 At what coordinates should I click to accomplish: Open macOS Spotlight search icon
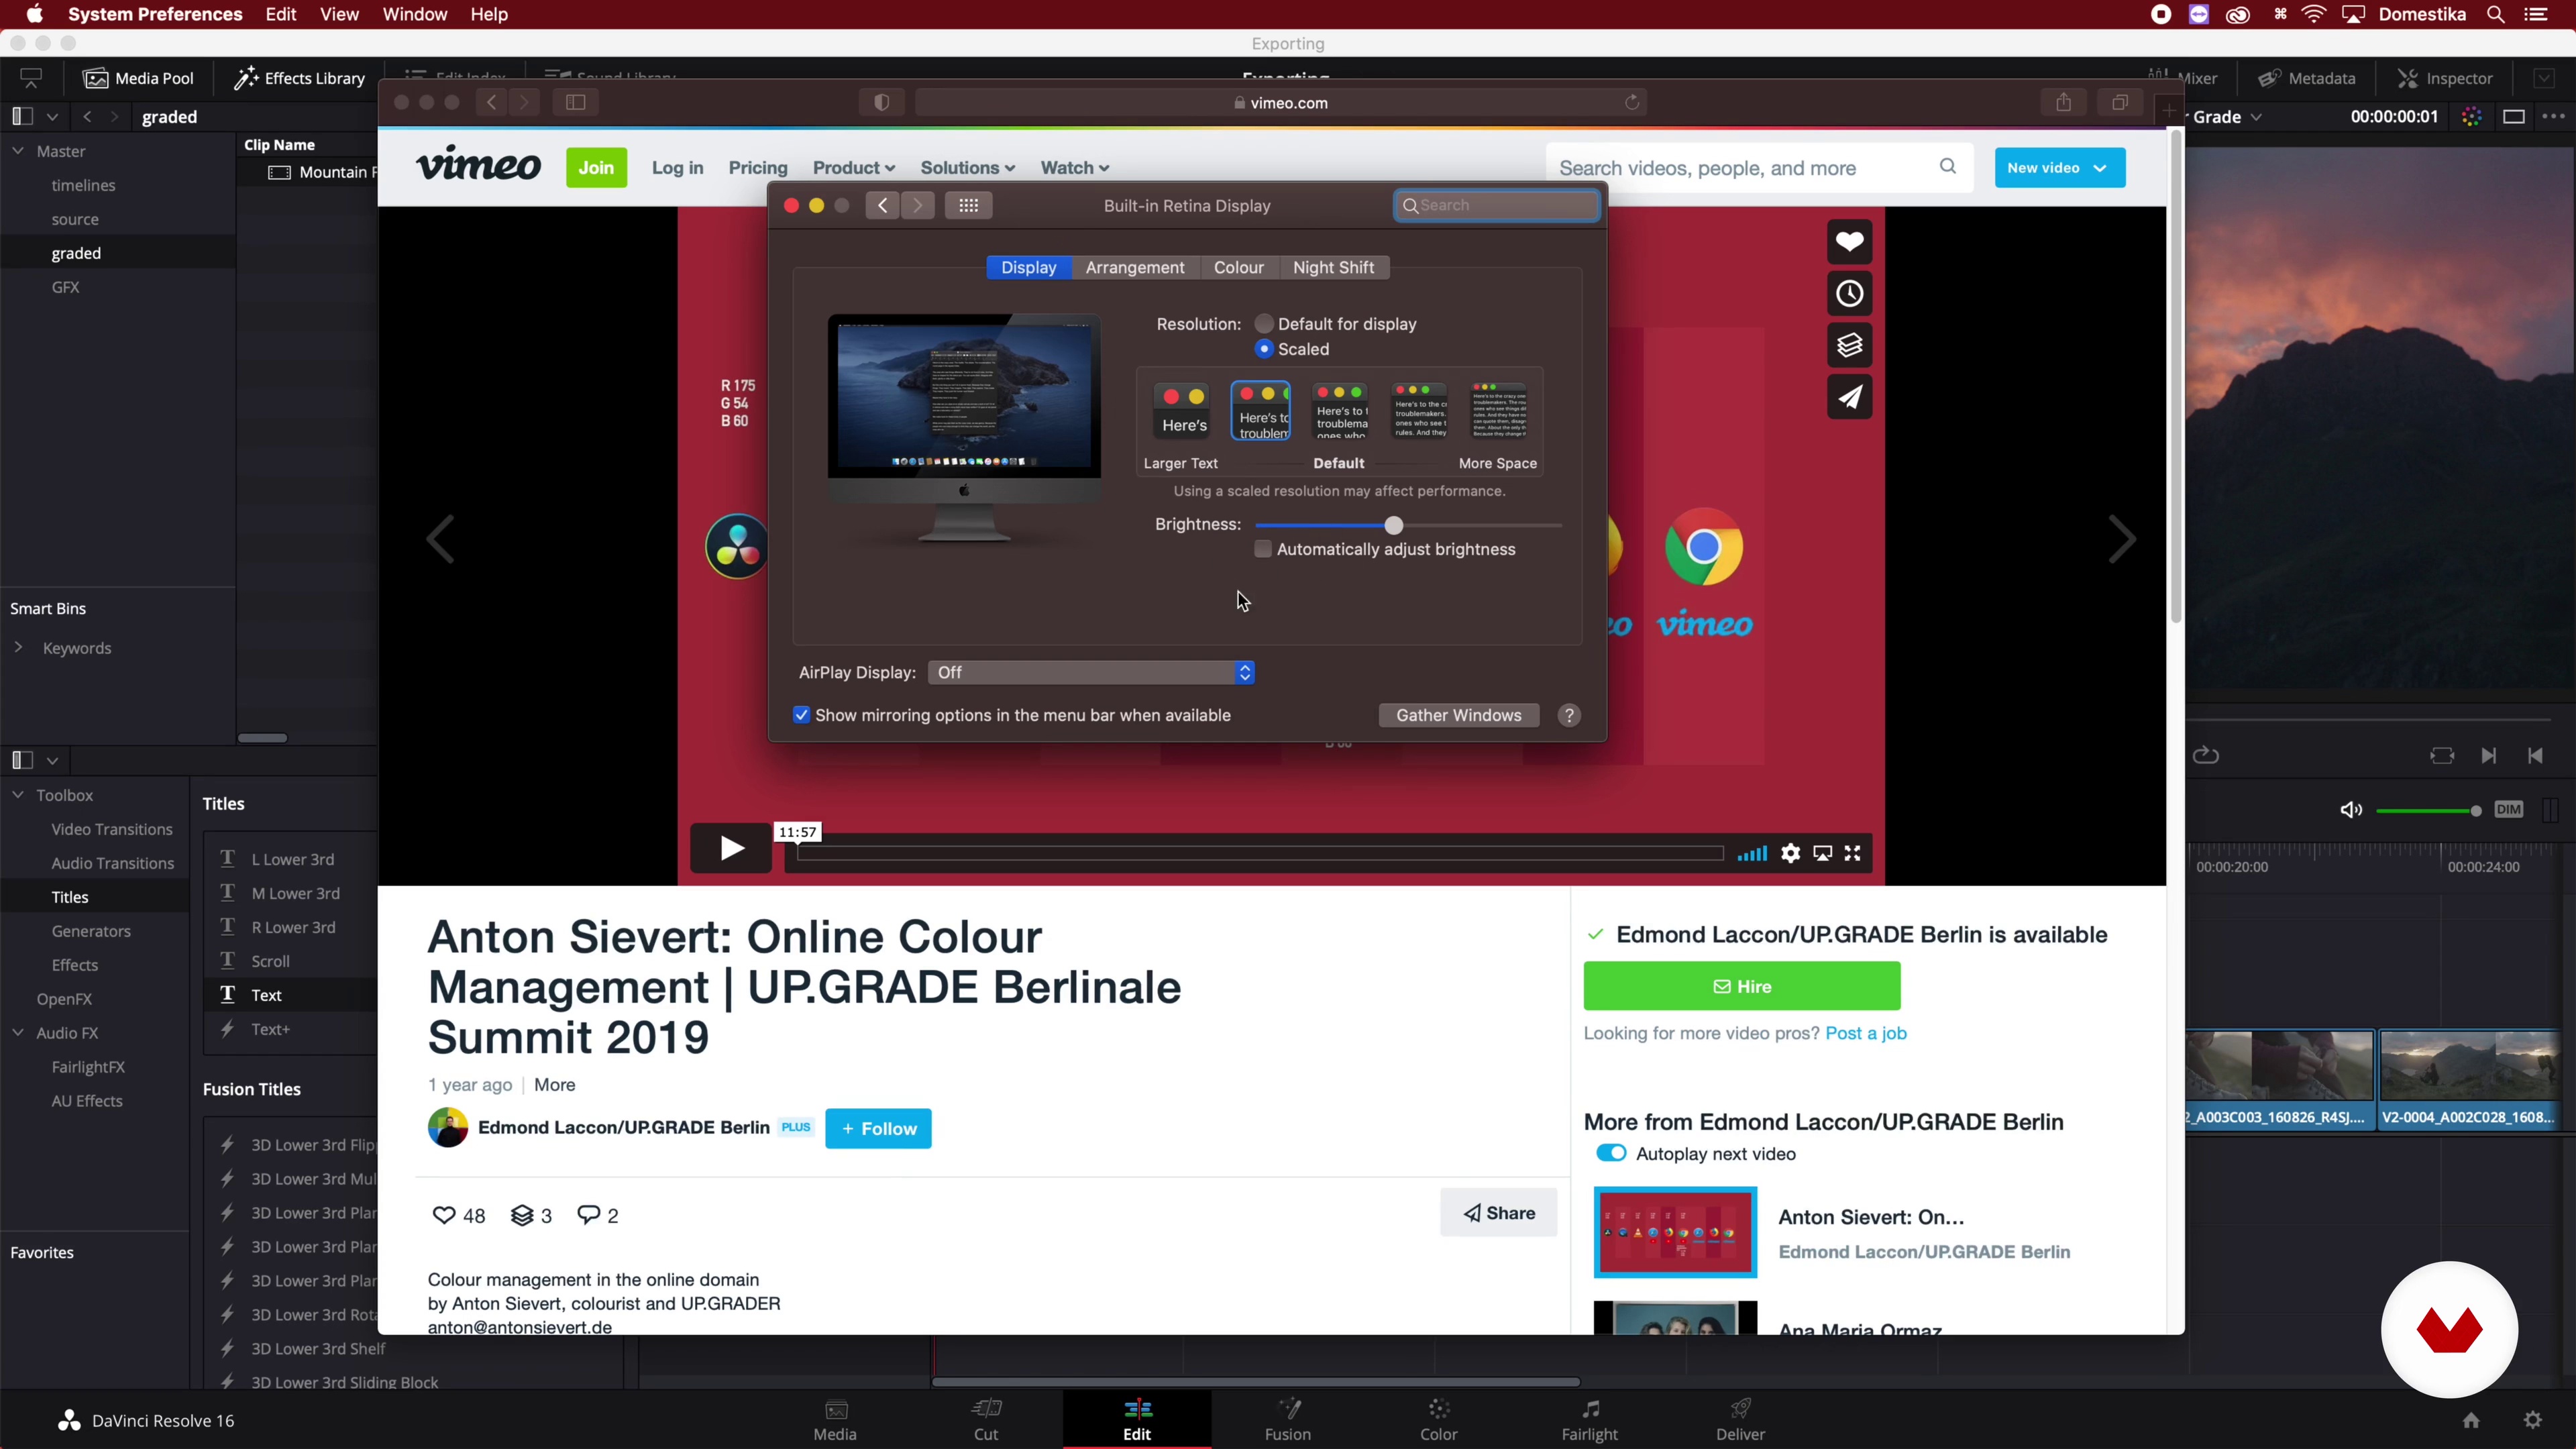(x=2496, y=14)
